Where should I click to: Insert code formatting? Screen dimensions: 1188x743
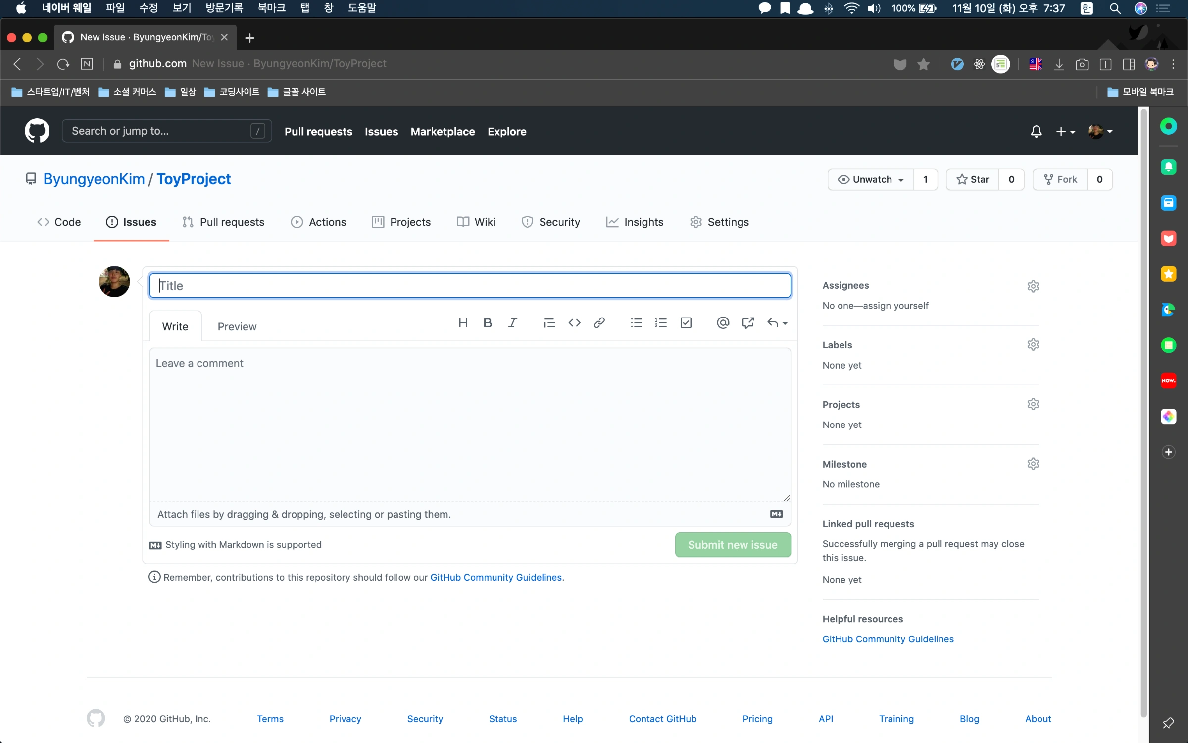click(574, 323)
